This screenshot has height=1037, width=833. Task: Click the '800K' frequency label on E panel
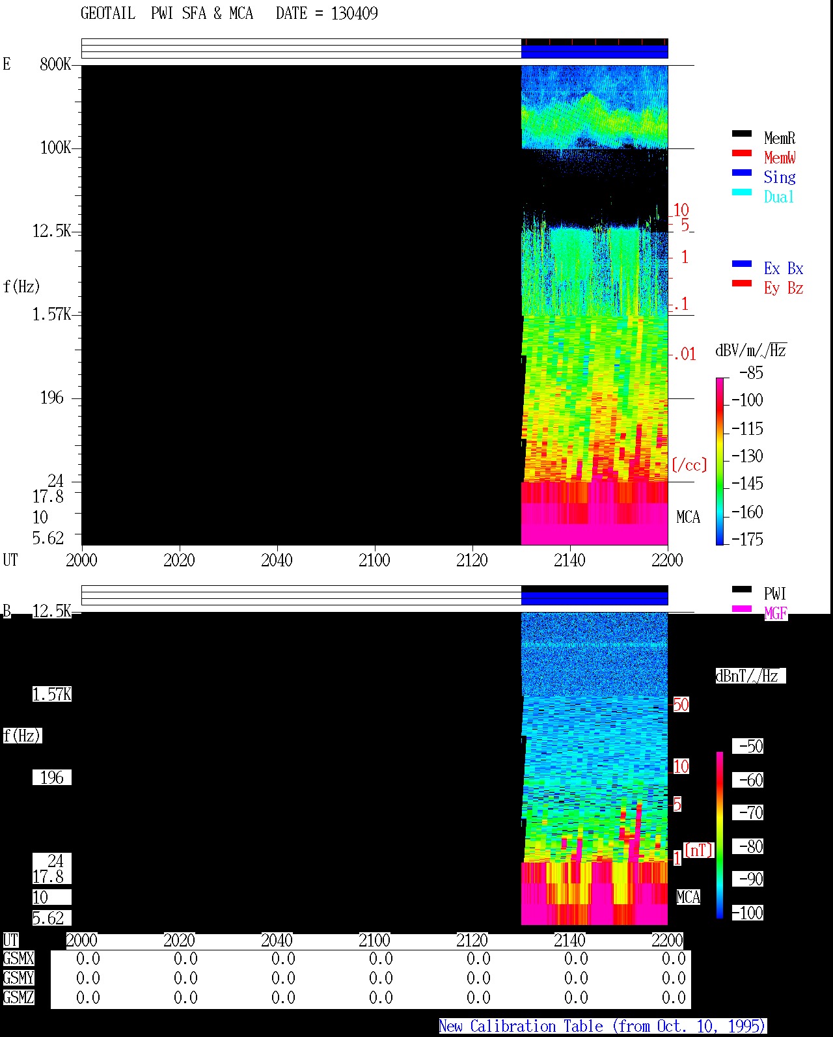[x=55, y=64]
